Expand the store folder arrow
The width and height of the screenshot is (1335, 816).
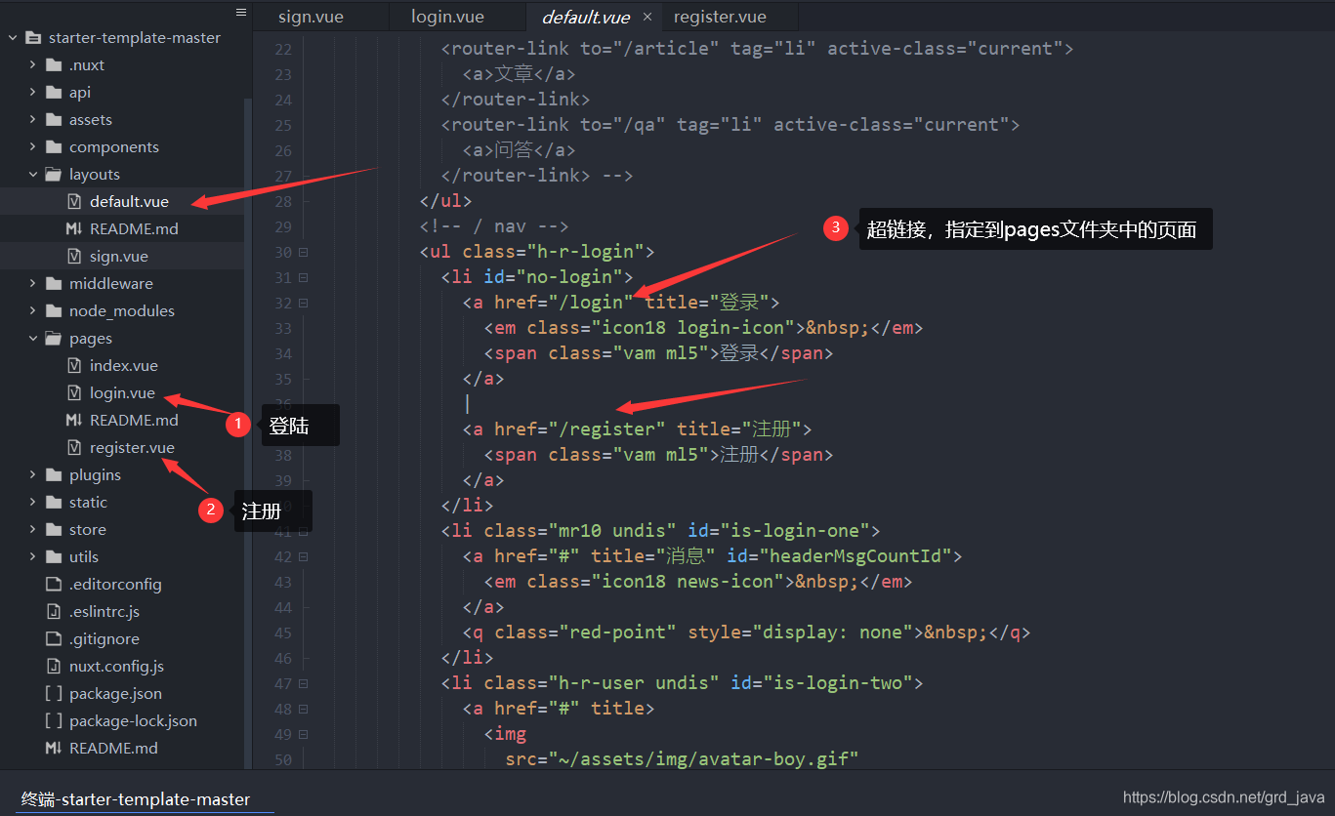[x=33, y=530]
